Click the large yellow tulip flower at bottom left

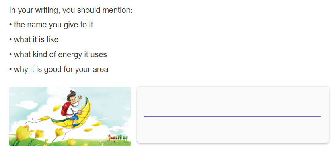[23, 133]
